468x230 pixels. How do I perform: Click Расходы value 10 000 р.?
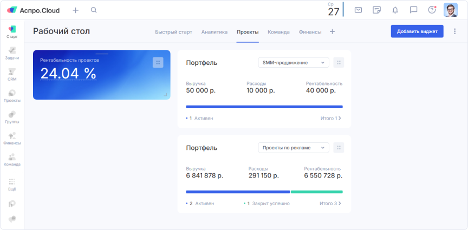coord(261,91)
